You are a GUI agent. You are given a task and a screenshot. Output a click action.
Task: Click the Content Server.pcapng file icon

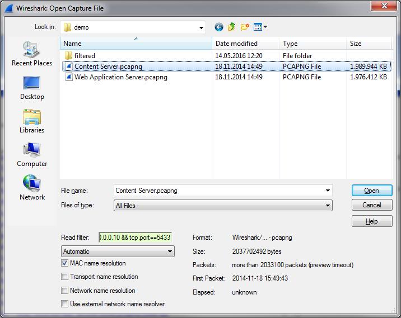68,67
